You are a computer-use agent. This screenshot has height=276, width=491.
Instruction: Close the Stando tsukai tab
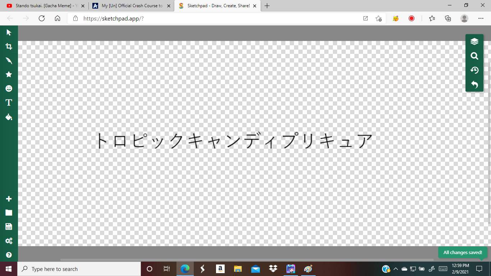point(83,6)
